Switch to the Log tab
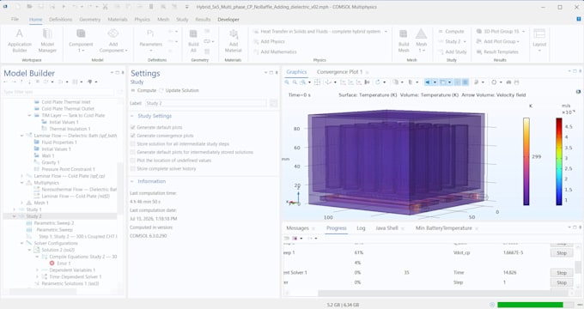The height and width of the screenshot is (309, 584). click(361, 227)
